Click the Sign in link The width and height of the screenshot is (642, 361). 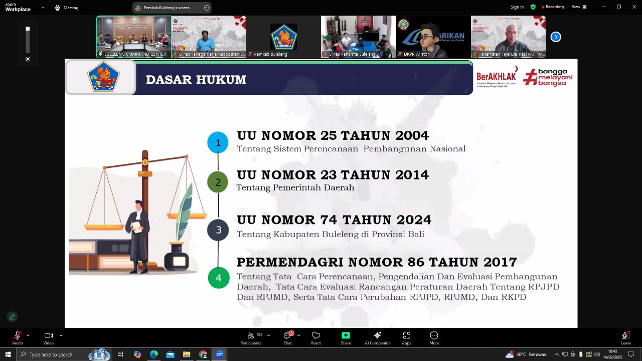517,7
